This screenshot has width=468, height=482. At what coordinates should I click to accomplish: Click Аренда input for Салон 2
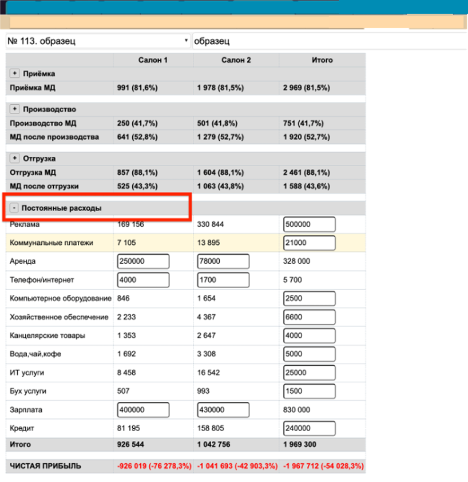pos(223,261)
